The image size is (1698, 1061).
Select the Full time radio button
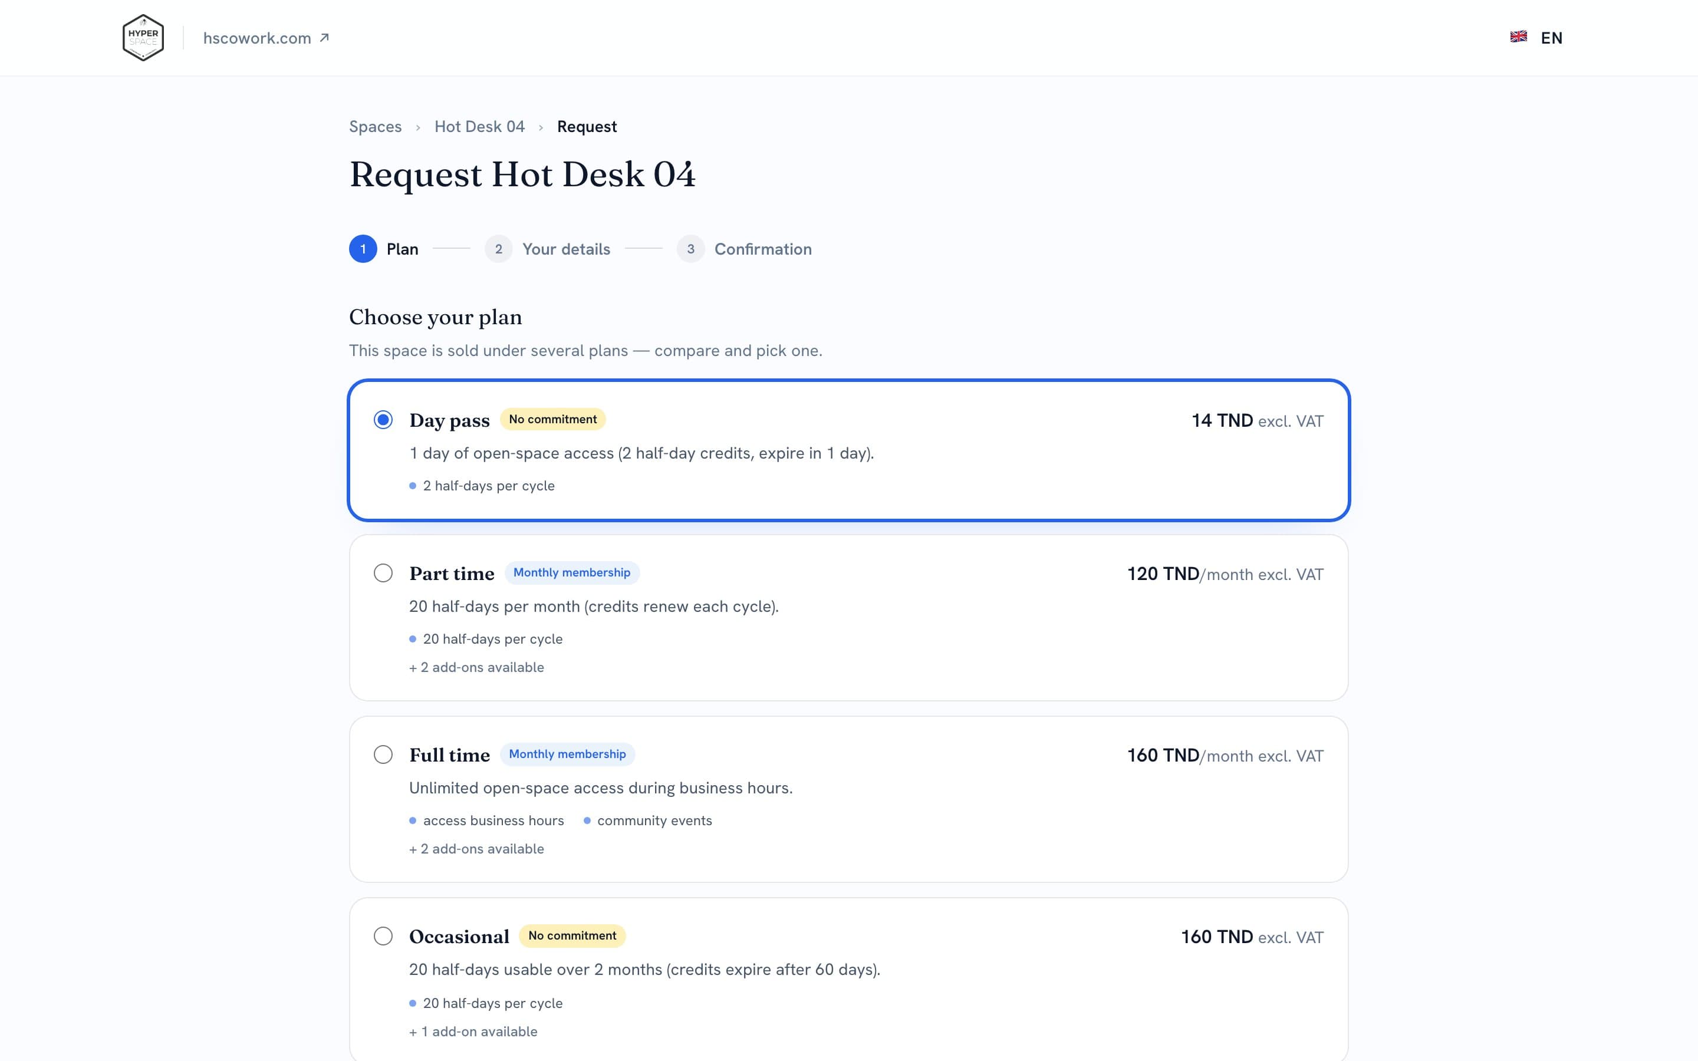(x=383, y=755)
